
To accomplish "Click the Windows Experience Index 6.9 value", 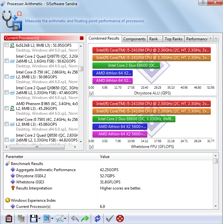I will [102, 206].
